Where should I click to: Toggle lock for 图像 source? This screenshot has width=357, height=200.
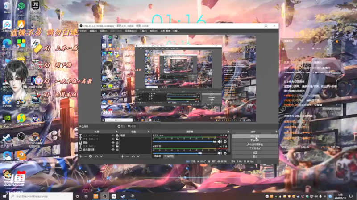tap(117, 143)
